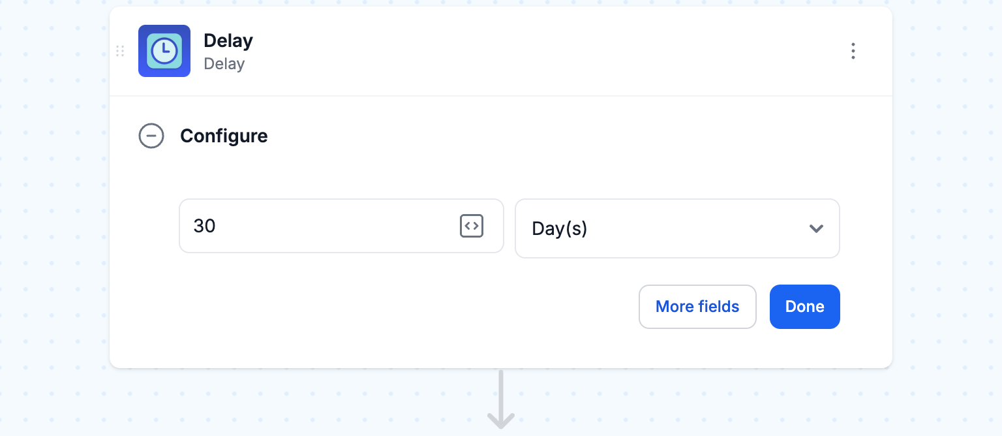Click the Configure heading label

point(224,136)
